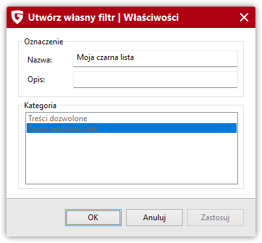The image size is (262, 243).
Task: Close the filter properties dialog
Action: (x=244, y=18)
